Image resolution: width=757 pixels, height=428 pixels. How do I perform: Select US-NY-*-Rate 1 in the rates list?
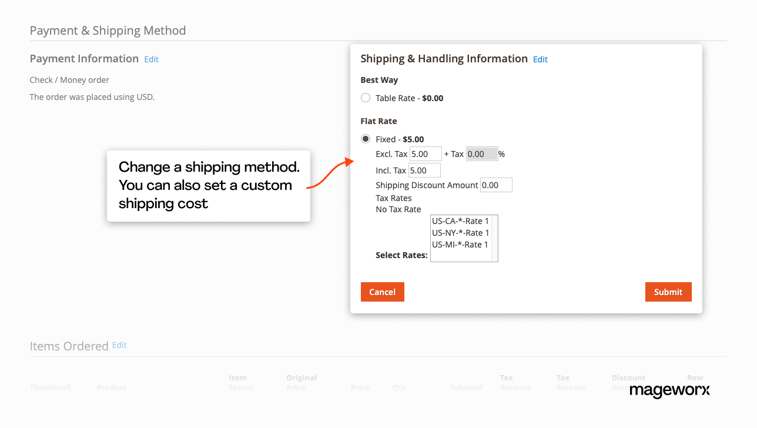click(460, 233)
